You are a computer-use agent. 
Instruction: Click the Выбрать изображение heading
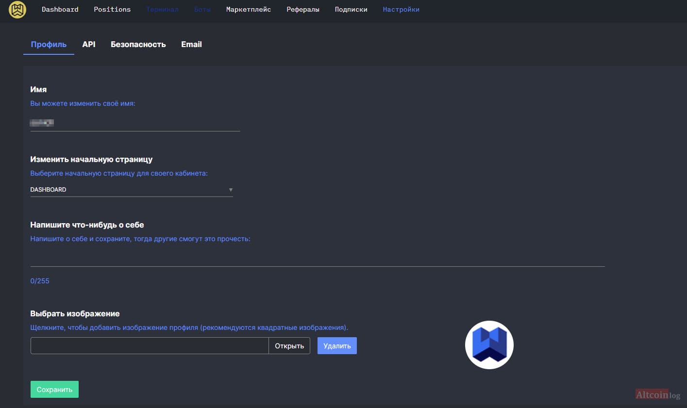click(75, 314)
